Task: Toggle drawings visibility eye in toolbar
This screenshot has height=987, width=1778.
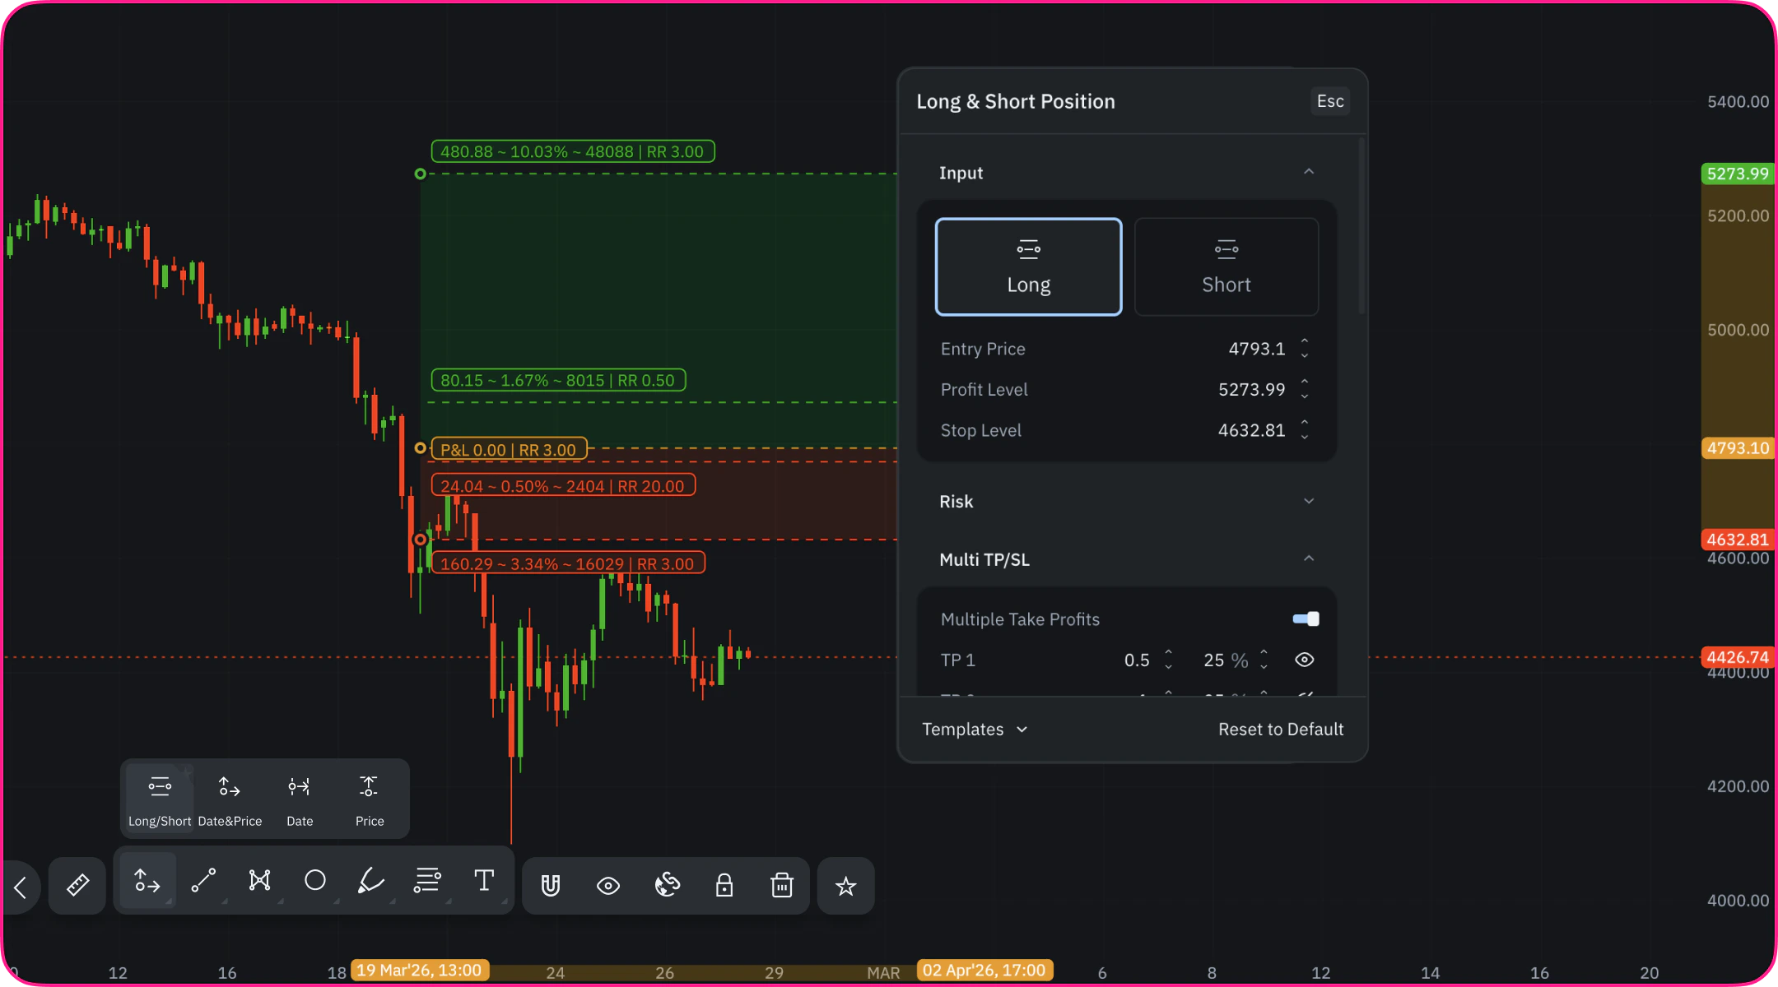Action: coord(608,886)
